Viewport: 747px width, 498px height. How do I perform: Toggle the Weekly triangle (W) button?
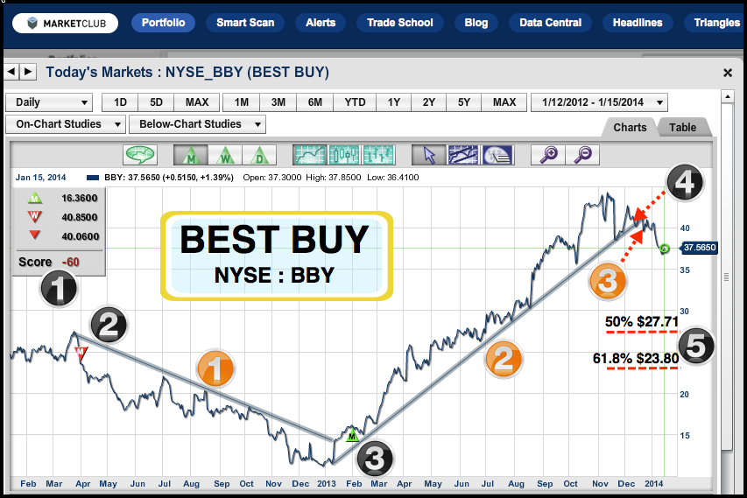coord(225,155)
